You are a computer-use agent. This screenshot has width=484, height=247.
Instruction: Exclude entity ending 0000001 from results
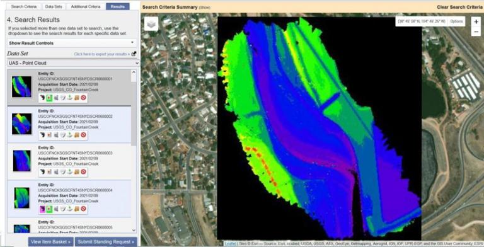(83, 98)
